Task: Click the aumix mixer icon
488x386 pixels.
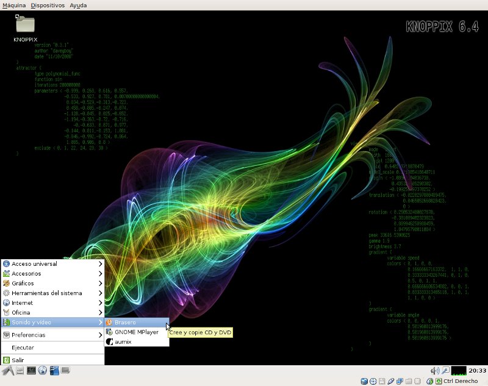Action: click(109, 342)
